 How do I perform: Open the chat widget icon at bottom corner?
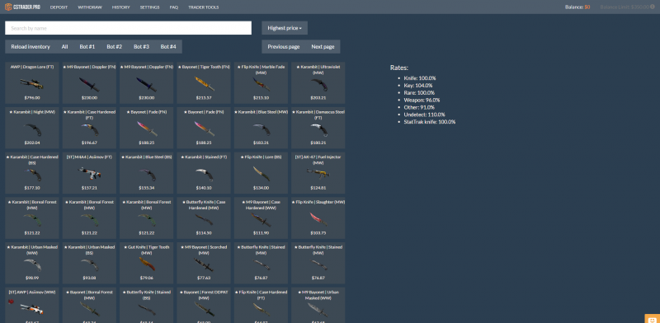[652, 319]
